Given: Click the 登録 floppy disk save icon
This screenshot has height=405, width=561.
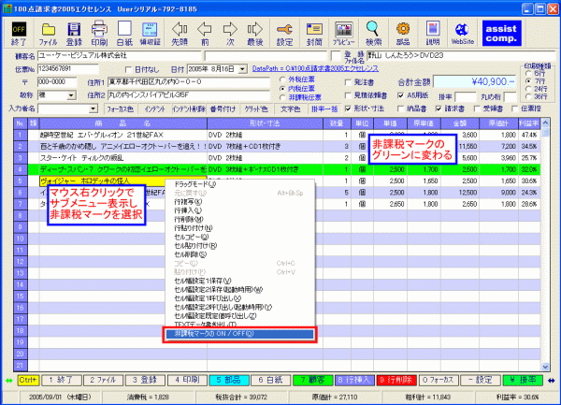Looking at the screenshot, I should click(x=74, y=34).
